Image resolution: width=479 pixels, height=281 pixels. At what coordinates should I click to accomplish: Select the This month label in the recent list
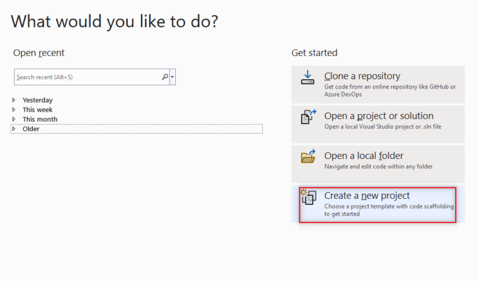click(40, 119)
